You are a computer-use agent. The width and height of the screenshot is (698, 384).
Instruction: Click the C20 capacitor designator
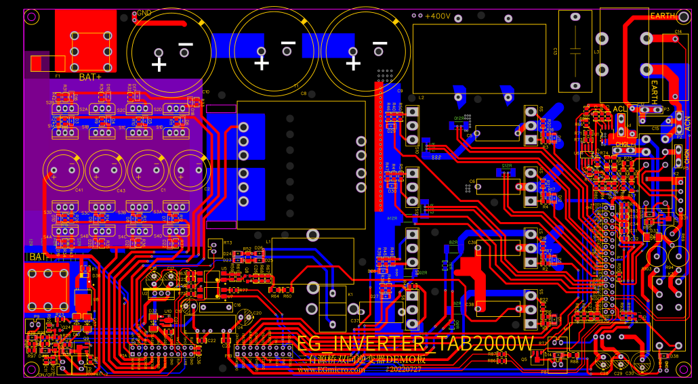[257, 313]
